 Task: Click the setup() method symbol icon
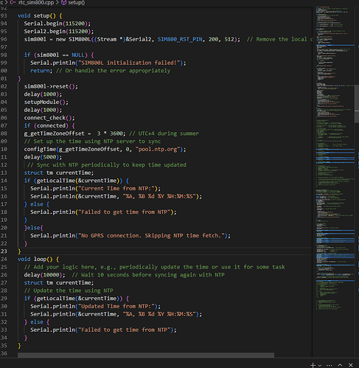tap(63, 2)
